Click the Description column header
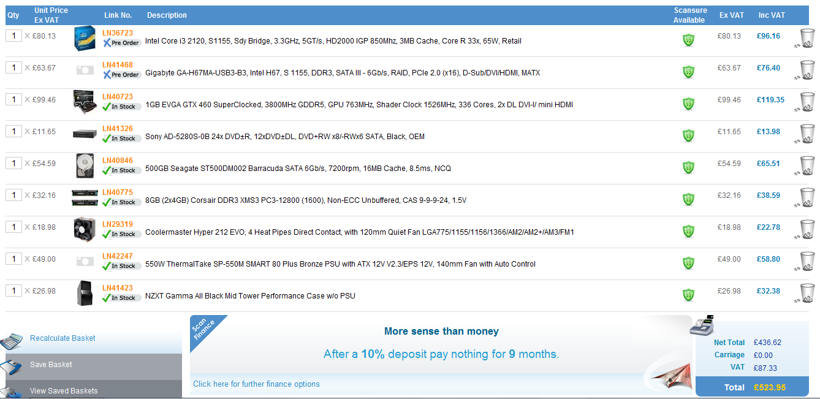Image resolution: width=820 pixels, height=399 pixels. point(167,15)
